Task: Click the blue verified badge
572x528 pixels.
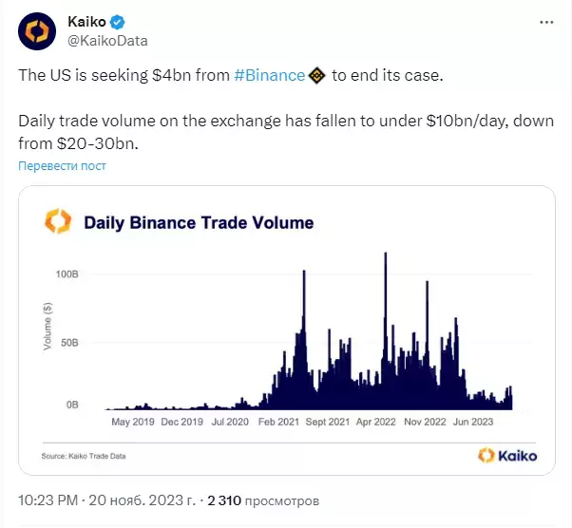Action: coord(118,22)
